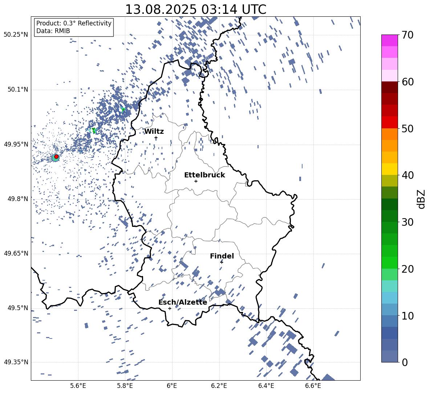This screenshot has height=393, width=430.
Task: Click the colorbar tick label 10
Action: [407, 316]
